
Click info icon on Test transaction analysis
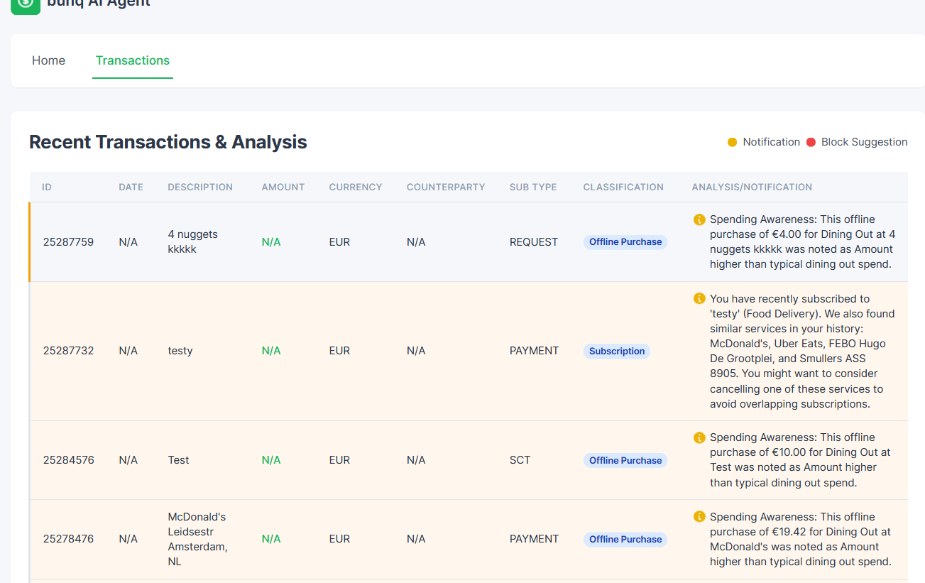pos(699,437)
